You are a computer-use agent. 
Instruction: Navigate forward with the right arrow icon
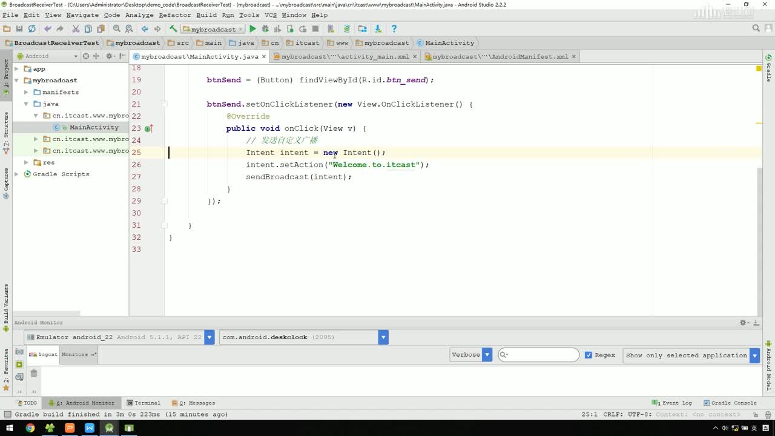157,28
